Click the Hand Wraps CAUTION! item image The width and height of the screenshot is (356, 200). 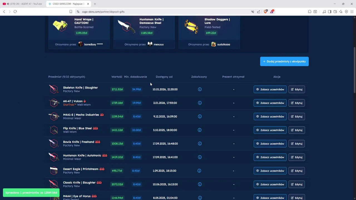[x=60, y=26]
